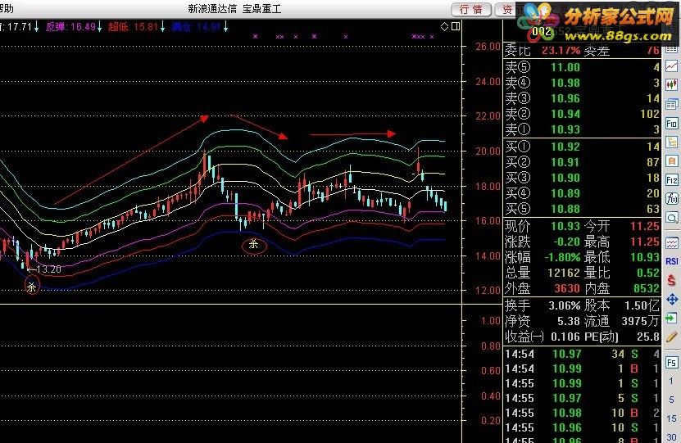Image resolution: width=681 pixels, height=443 pixels.
Task: Select the 卖⑤ 11.00 ask row
Action: click(x=582, y=67)
